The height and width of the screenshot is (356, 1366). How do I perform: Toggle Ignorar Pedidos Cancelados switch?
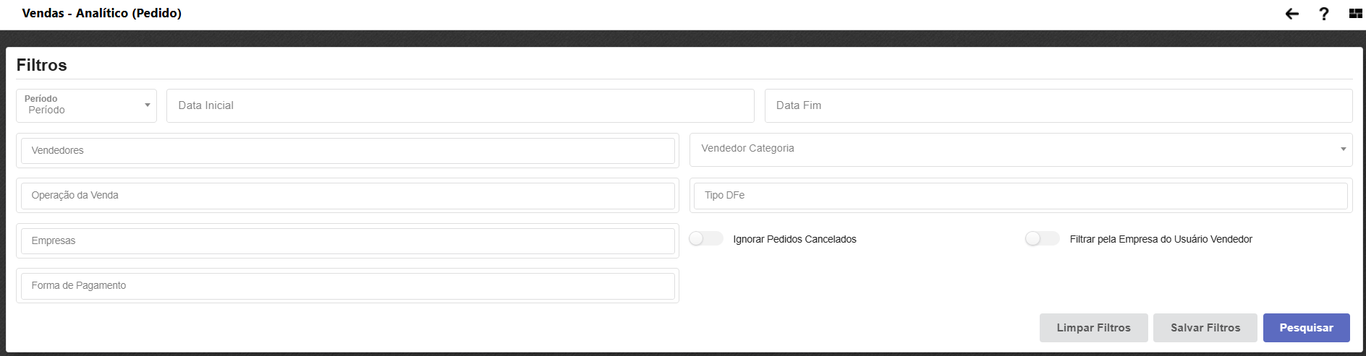point(705,239)
